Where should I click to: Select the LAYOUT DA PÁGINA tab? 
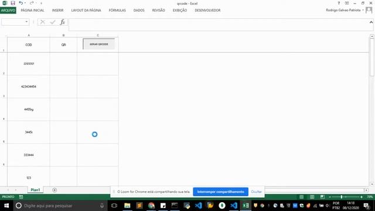pos(86,11)
